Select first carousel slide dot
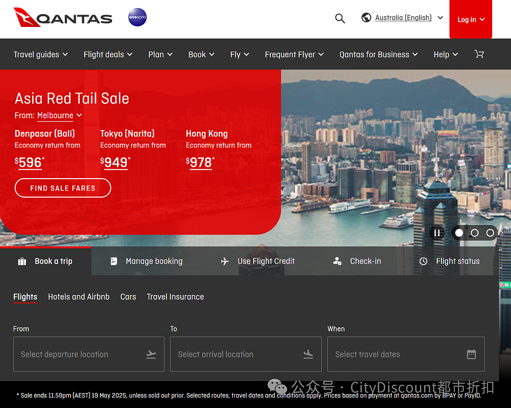This screenshot has height=408, width=511. (x=459, y=233)
